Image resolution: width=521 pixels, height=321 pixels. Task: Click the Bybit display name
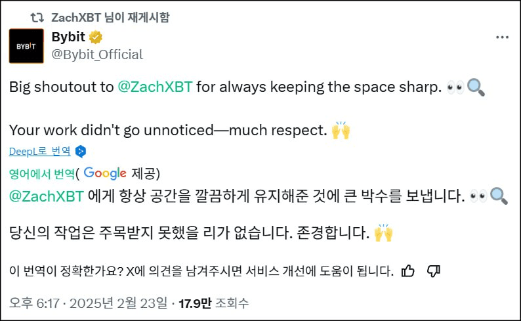(68, 37)
